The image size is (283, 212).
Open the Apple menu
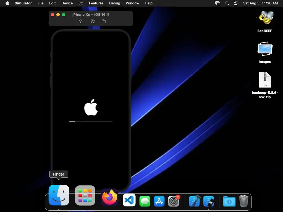(7, 3)
